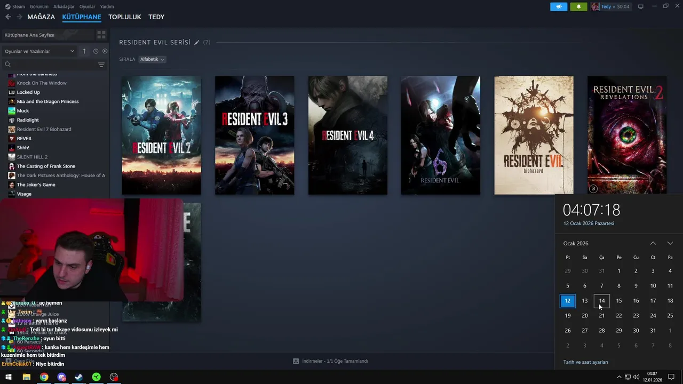Screen dimensions: 683x384
Task: Toggle ready-to-play filter icon
Action: click(105, 51)
